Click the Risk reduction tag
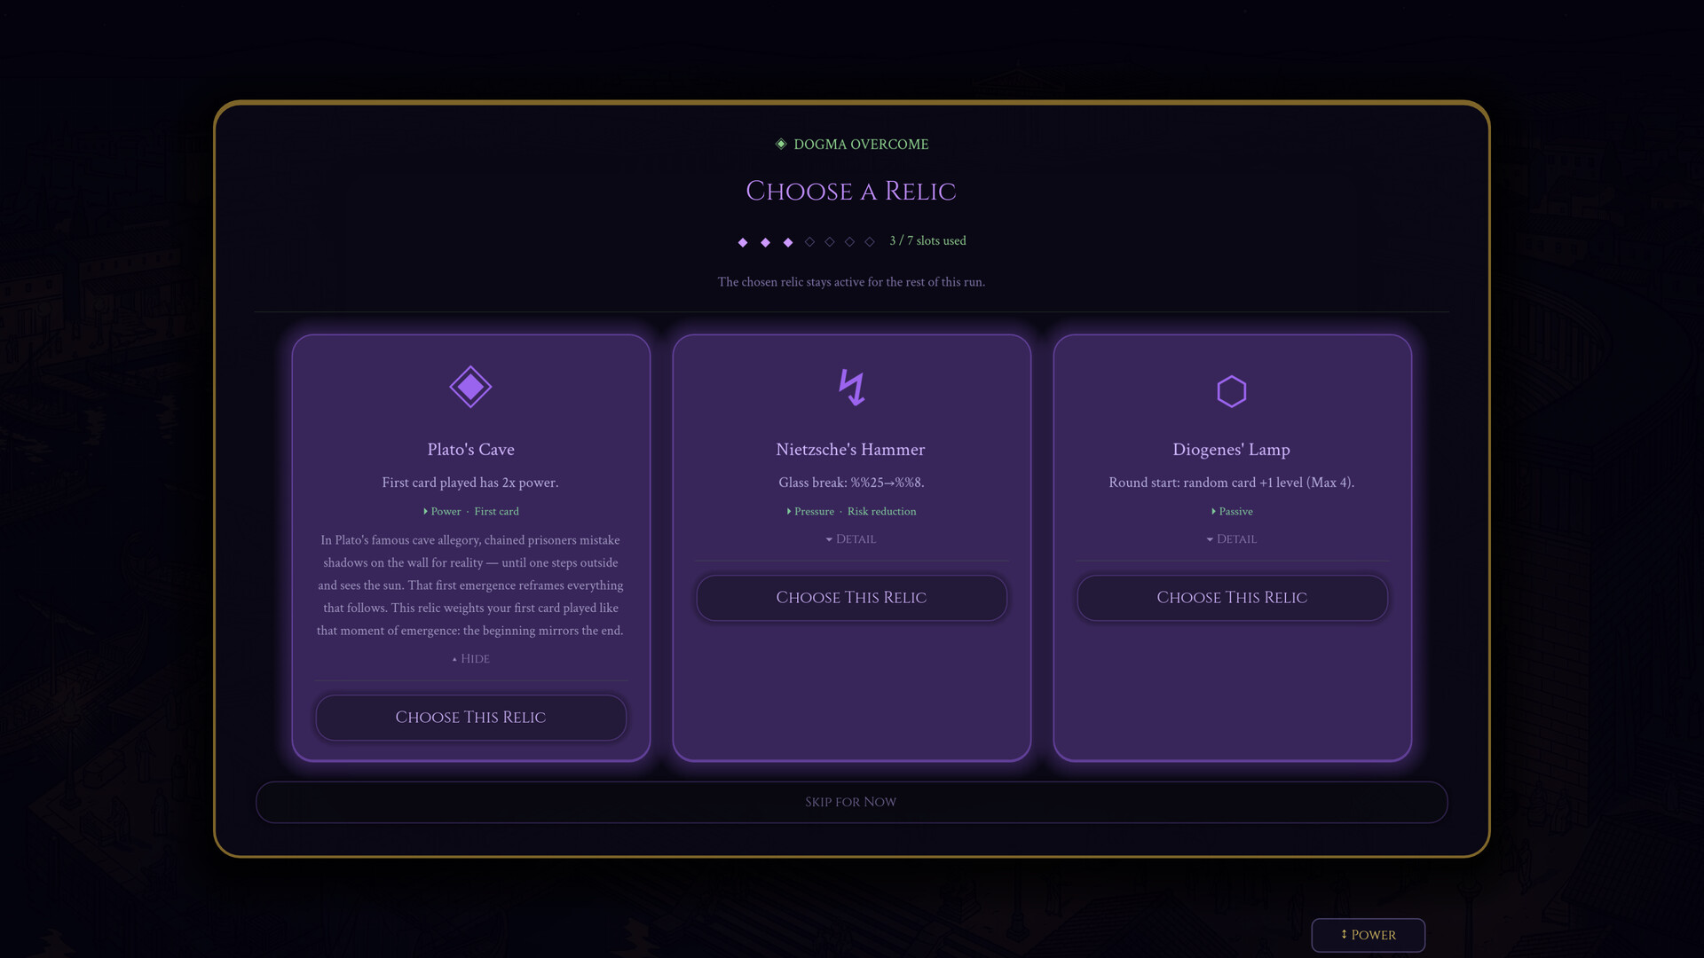Screen dimensions: 1704x958 [881, 511]
